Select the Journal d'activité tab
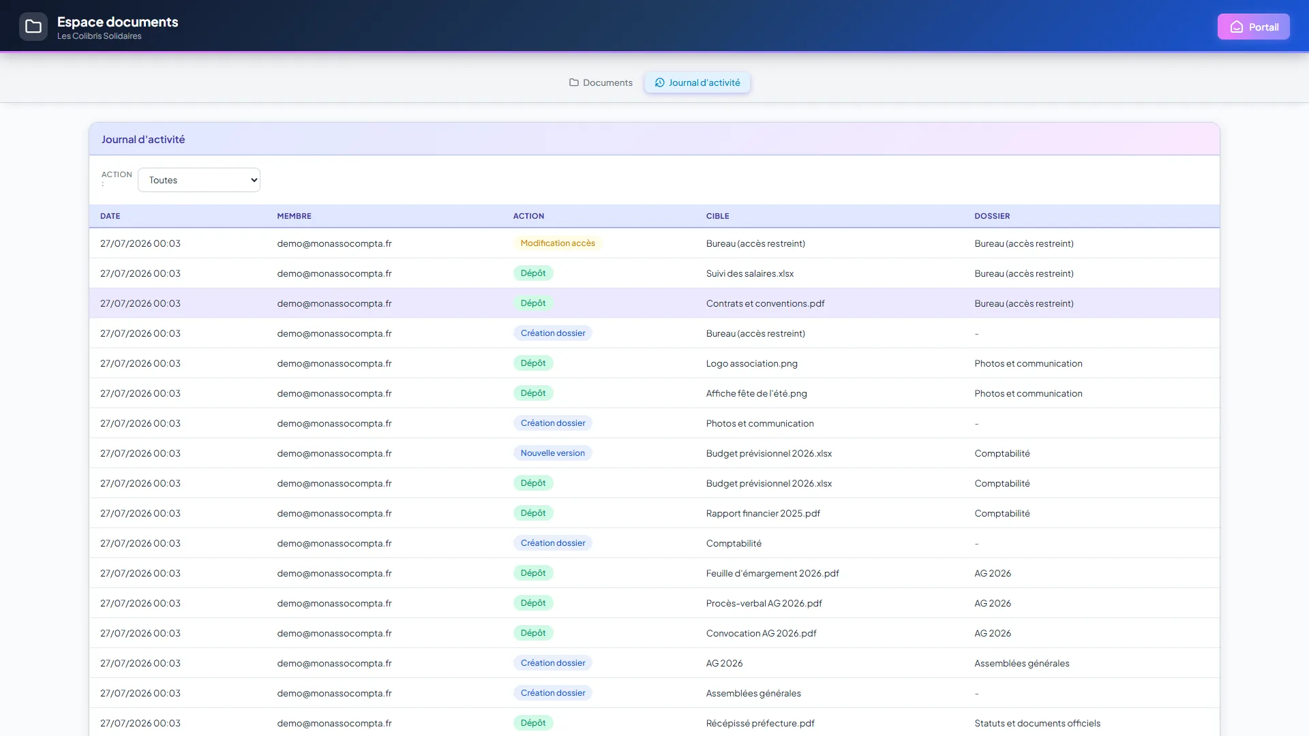The image size is (1309, 736). tap(697, 82)
